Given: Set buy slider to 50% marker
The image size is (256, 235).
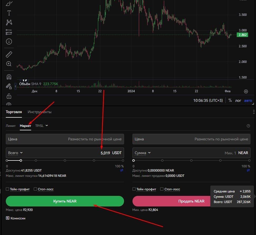Looking at the screenshot, I should [x=65, y=160].
